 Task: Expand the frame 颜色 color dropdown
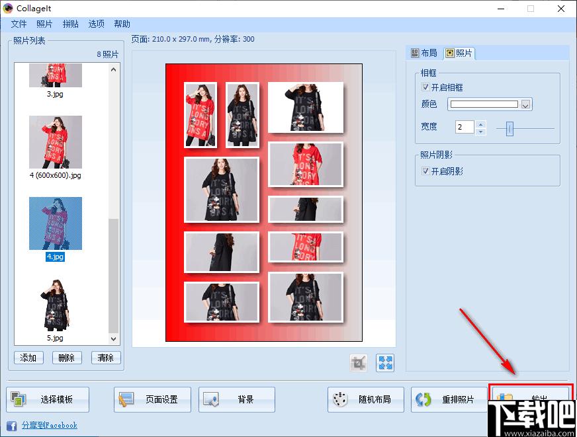pos(525,104)
